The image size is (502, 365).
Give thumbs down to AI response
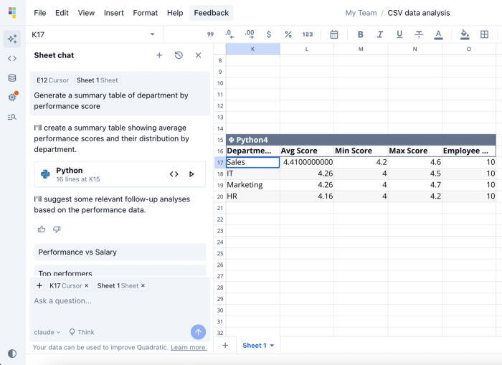pyautogui.click(x=57, y=229)
